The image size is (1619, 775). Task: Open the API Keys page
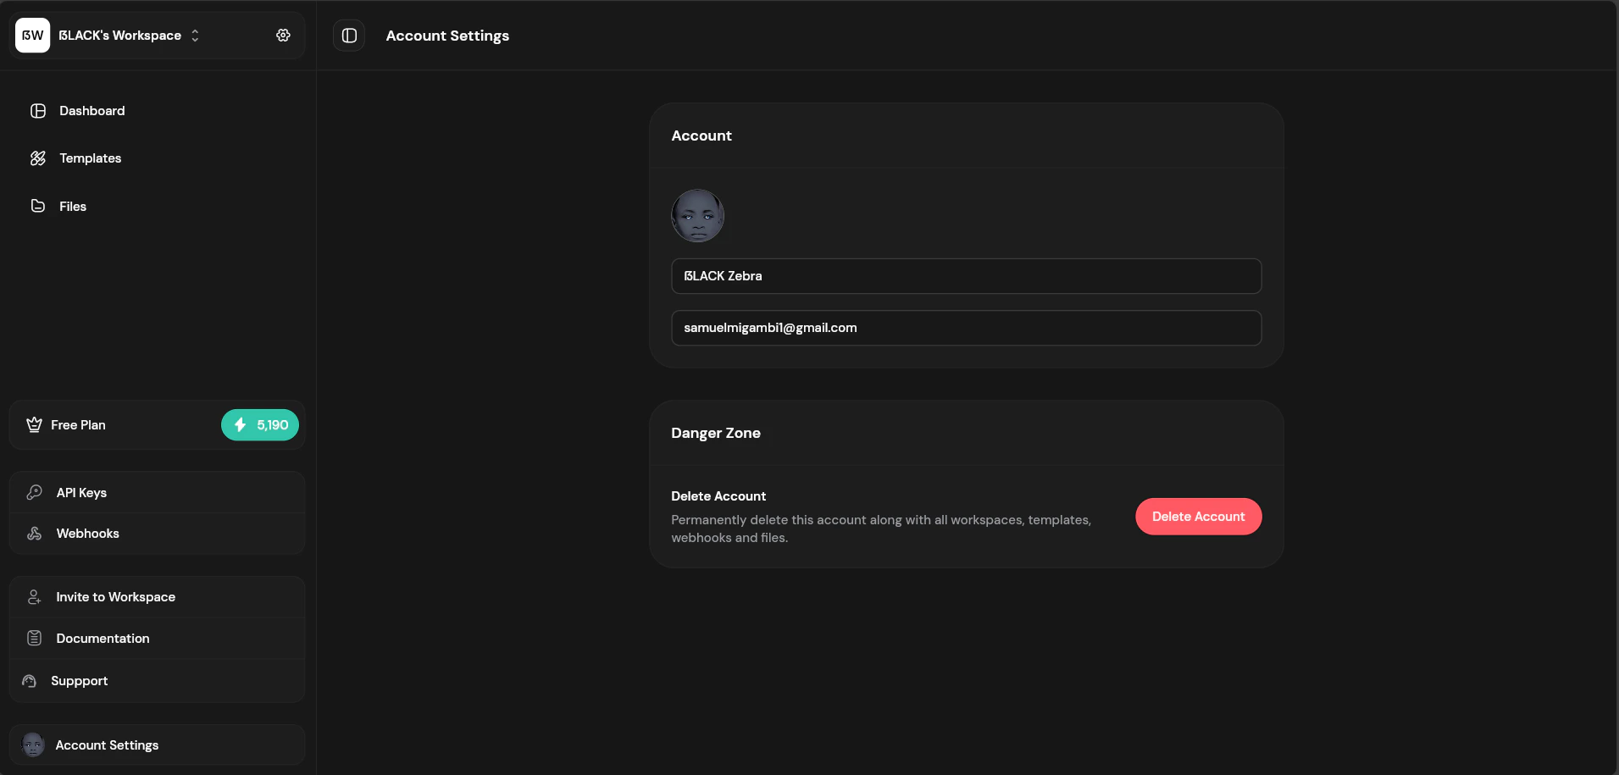click(158, 492)
